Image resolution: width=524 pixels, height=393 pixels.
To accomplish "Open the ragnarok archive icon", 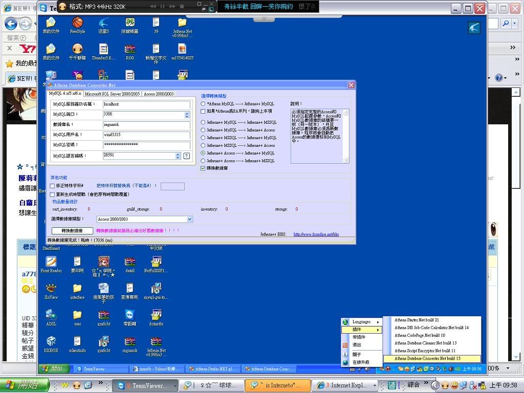I will (129, 344).
